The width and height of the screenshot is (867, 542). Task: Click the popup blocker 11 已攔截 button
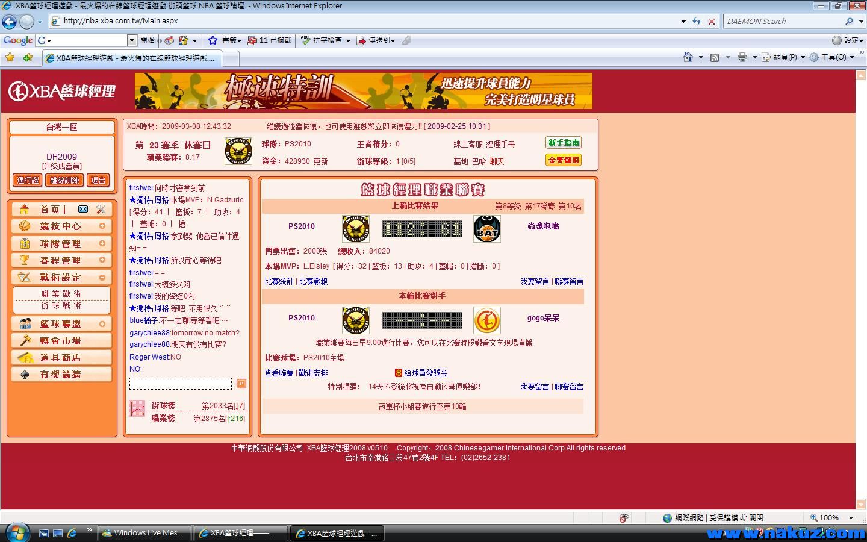[x=269, y=40]
